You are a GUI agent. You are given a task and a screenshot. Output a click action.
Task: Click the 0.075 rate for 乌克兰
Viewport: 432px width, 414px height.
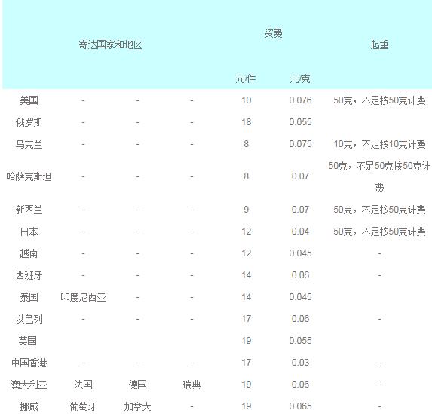click(300, 143)
